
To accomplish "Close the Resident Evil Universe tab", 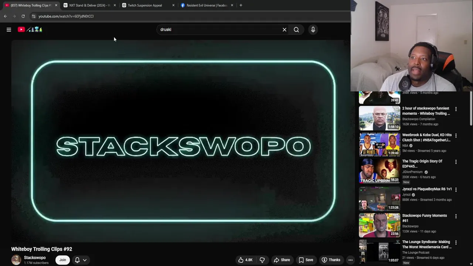I will (232, 5).
